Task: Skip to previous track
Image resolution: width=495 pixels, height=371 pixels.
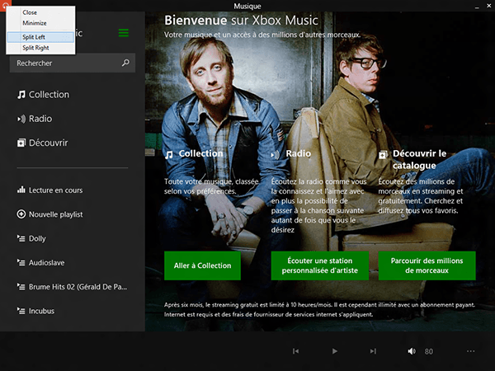Action: [x=296, y=351]
